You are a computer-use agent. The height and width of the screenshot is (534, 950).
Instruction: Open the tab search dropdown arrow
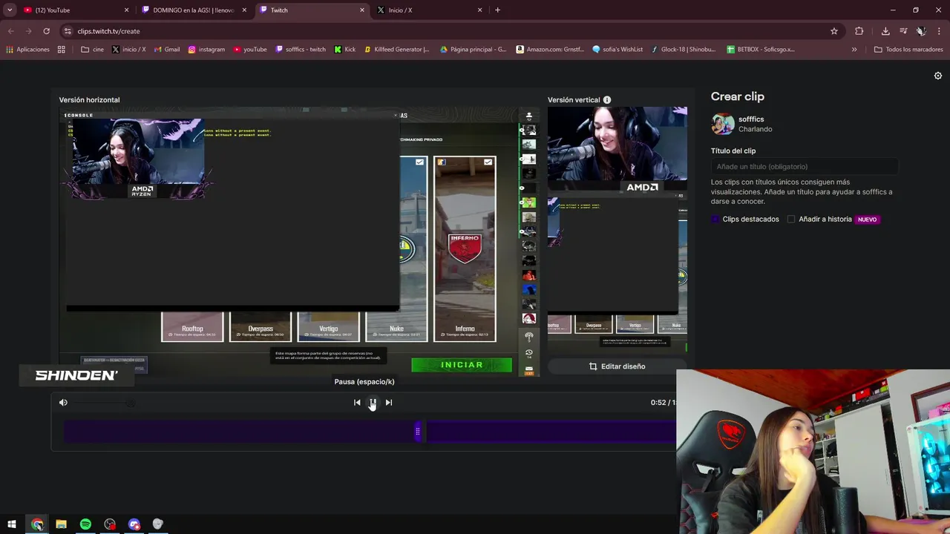tap(9, 10)
